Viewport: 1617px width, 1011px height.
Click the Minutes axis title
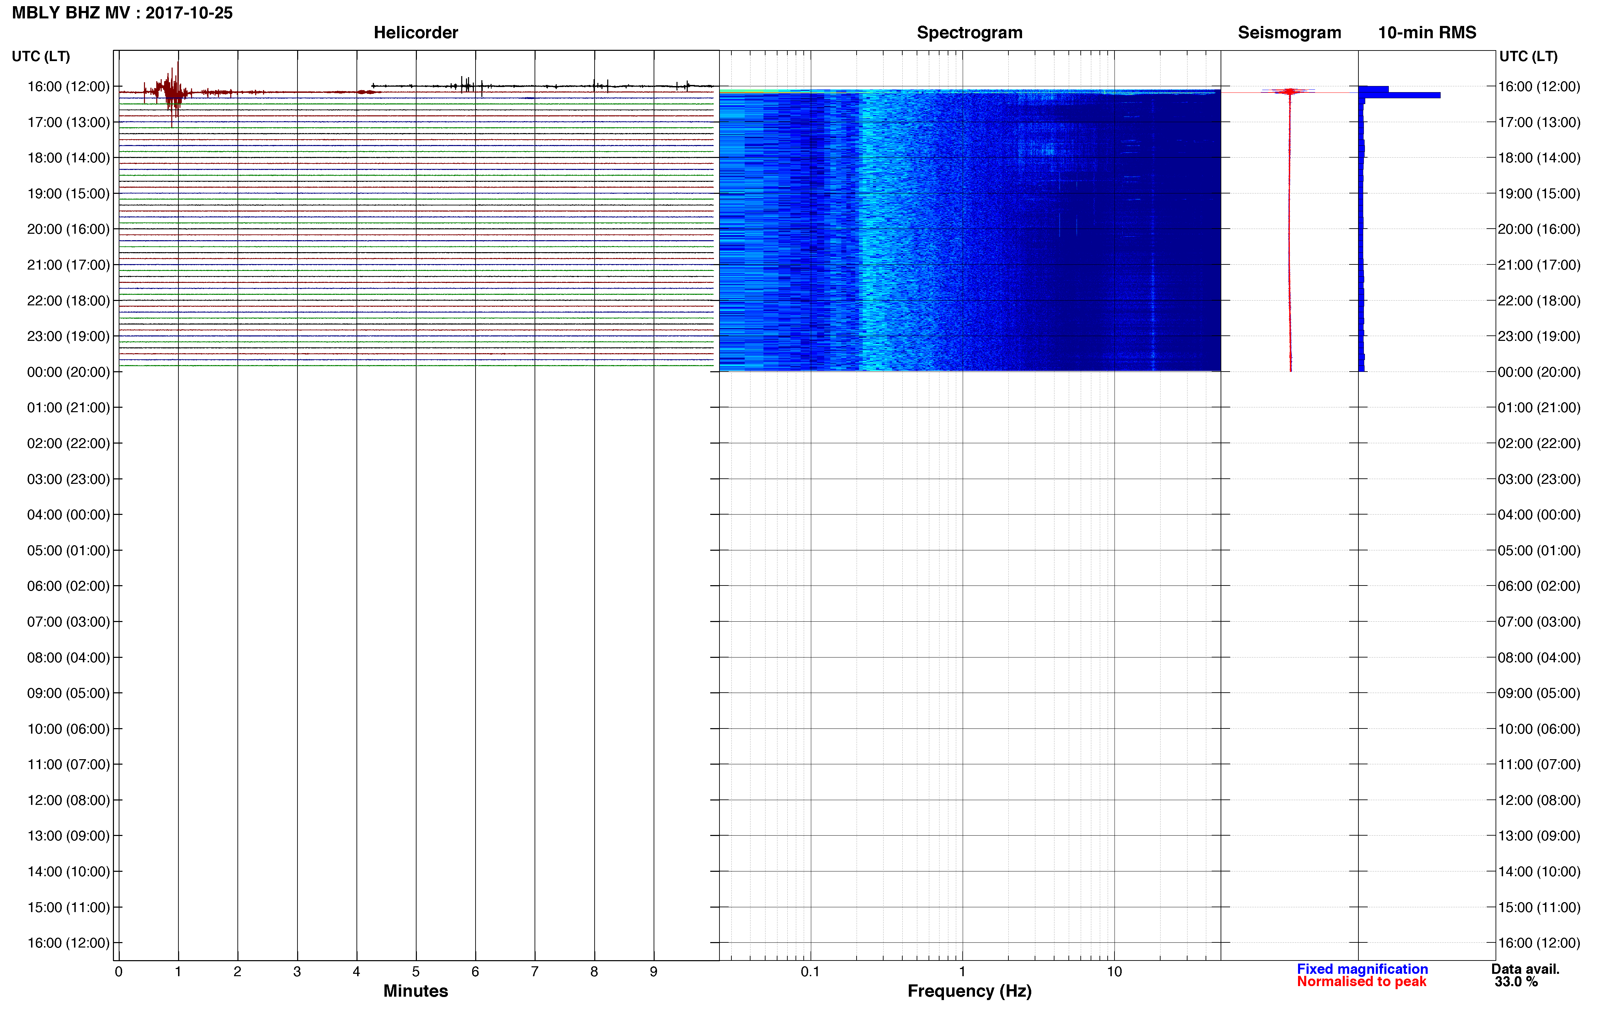click(x=416, y=991)
